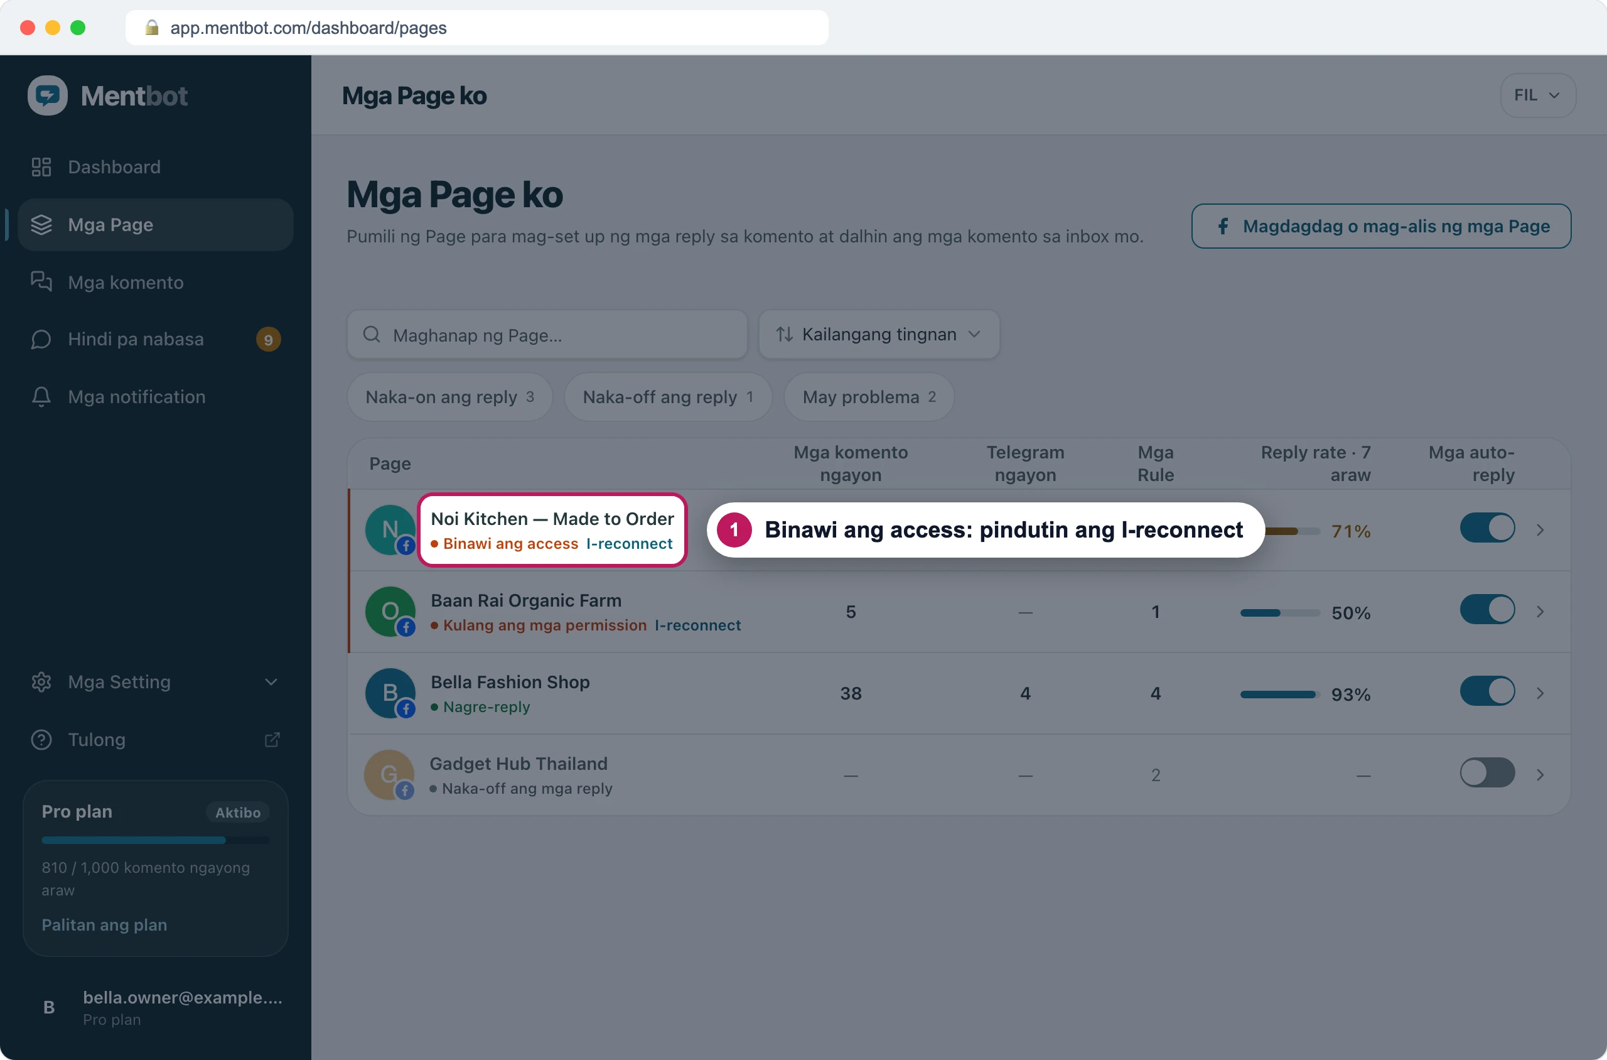Open Noi Kitchen row chevron

1540,530
